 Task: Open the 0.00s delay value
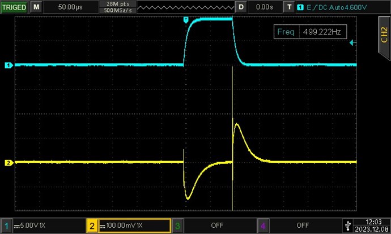(x=265, y=7)
